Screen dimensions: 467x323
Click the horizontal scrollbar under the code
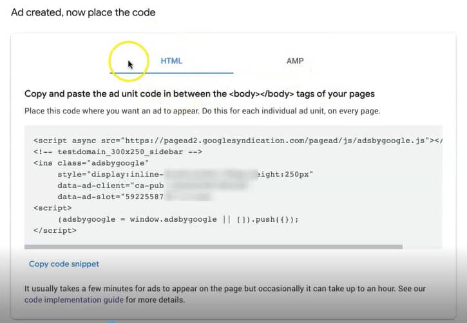click(213, 247)
